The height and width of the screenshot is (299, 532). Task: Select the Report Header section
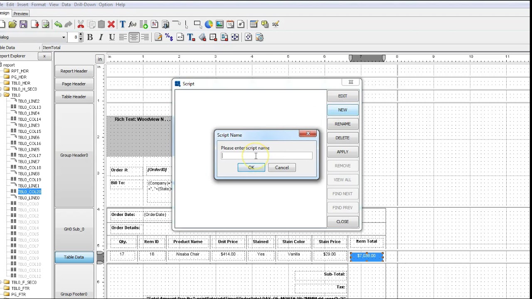coord(74,71)
